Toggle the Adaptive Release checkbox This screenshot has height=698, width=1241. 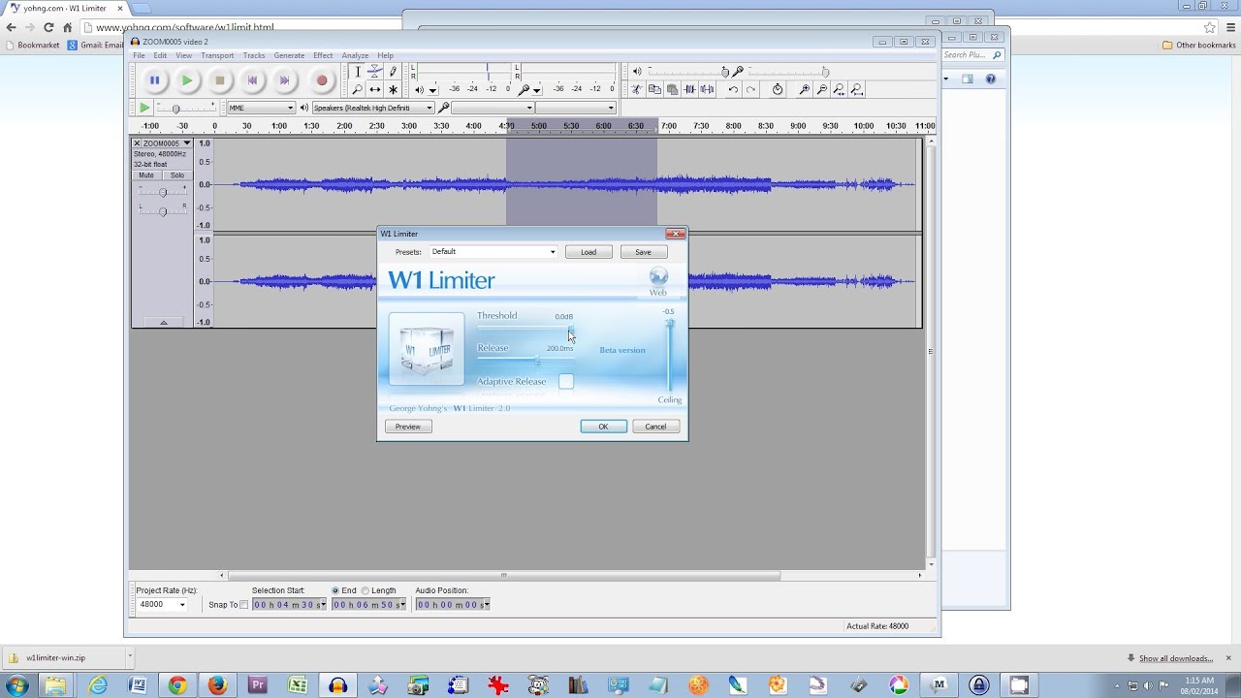566,382
